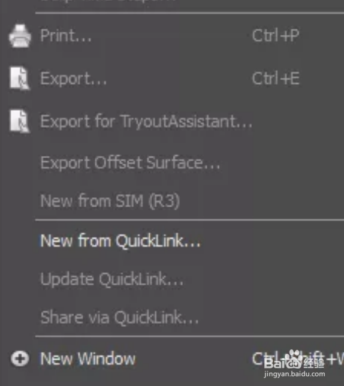Select the New Window menu entry
The height and width of the screenshot is (386, 344).
(88, 358)
